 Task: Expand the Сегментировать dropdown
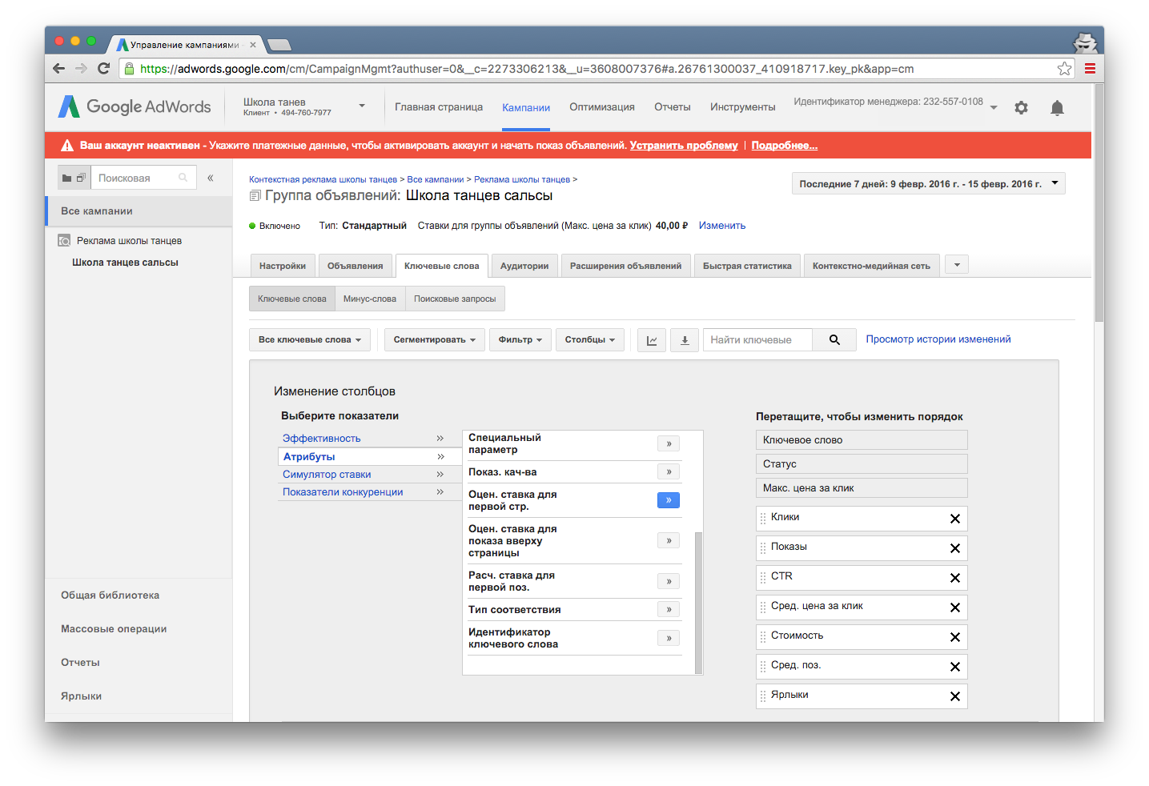(x=434, y=340)
